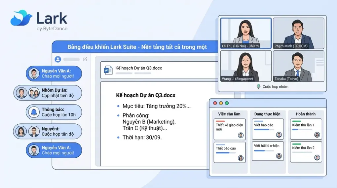The width and height of the screenshot is (337, 188).
Task: Click the yellow minimize dot on task board window
Action: point(221,103)
